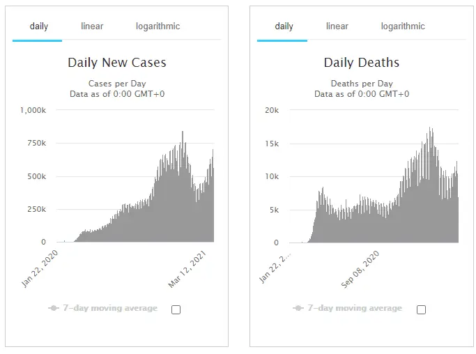Switch Daily Deaths chart to linear
Image resolution: width=476 pixels, height=354 pixels.
(337, 26)
